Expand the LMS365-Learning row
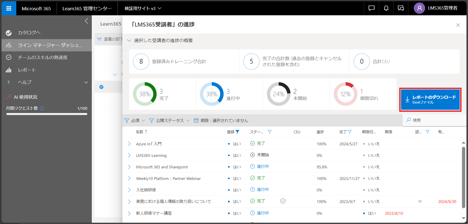468x224 pixels. coord(129,155)
